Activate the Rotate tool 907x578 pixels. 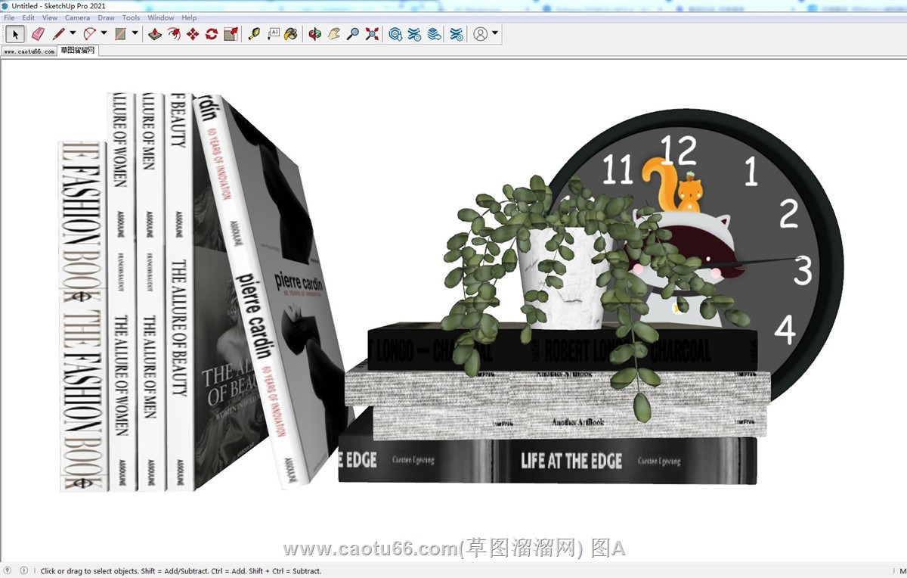coord(212,34)
